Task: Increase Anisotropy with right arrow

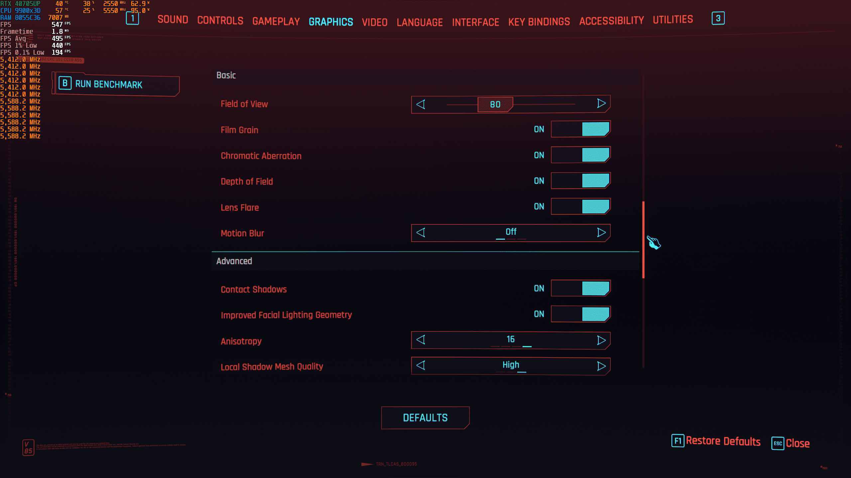Action: pyautogui.click(x=601, y=340)
